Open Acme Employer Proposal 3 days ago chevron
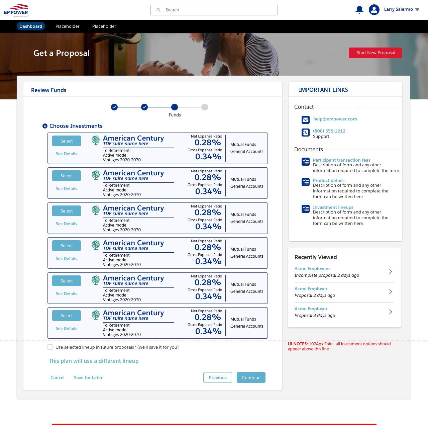428x425 pixels. (391, 312)
